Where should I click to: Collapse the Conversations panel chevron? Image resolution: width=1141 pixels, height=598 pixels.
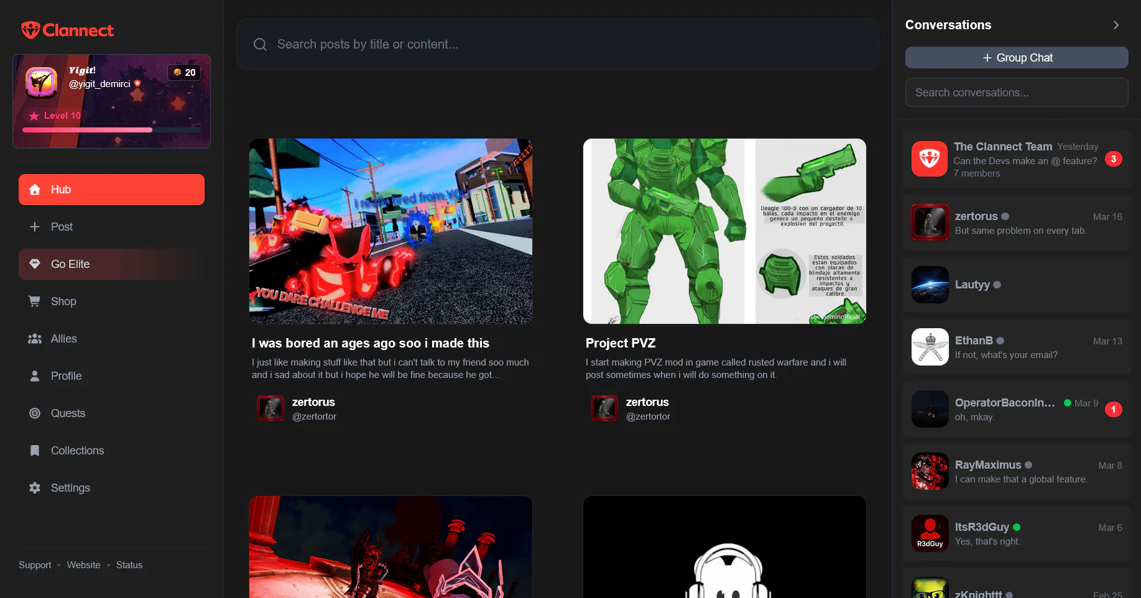coord(1116,25)
